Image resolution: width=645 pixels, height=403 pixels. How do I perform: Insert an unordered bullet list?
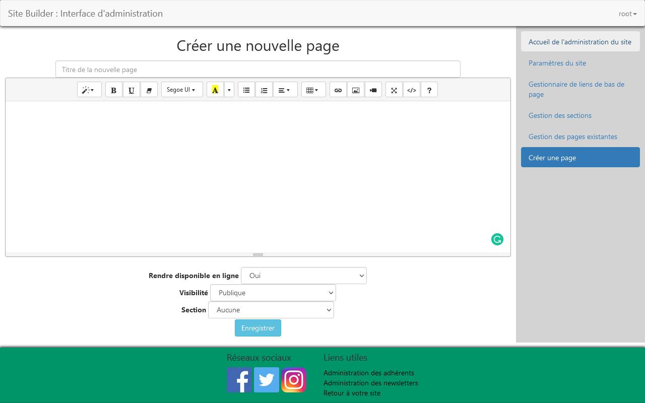pos(246,90)
